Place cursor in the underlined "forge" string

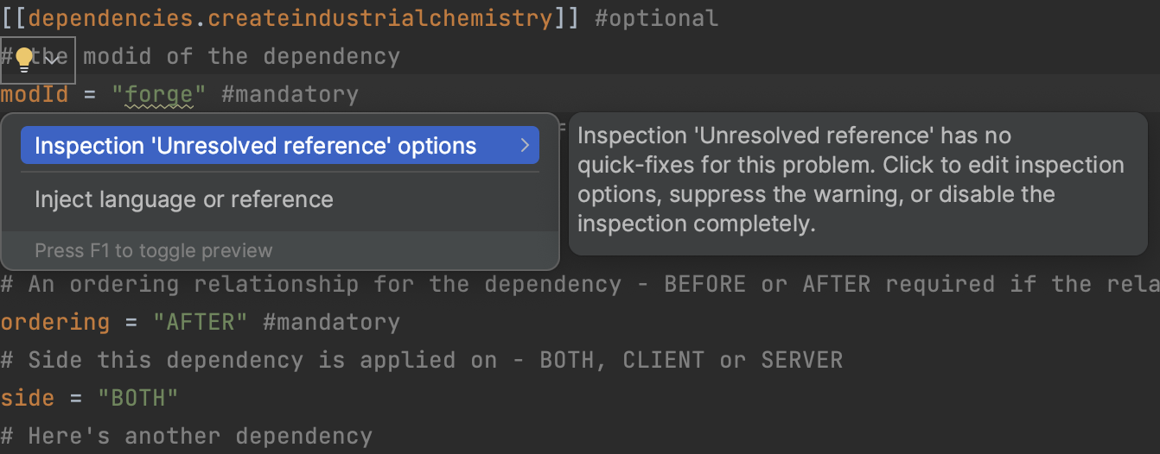coord(159,94)
